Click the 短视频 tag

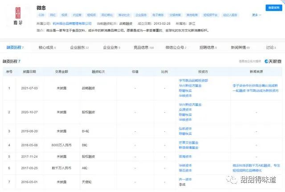(x=91, y=15)
